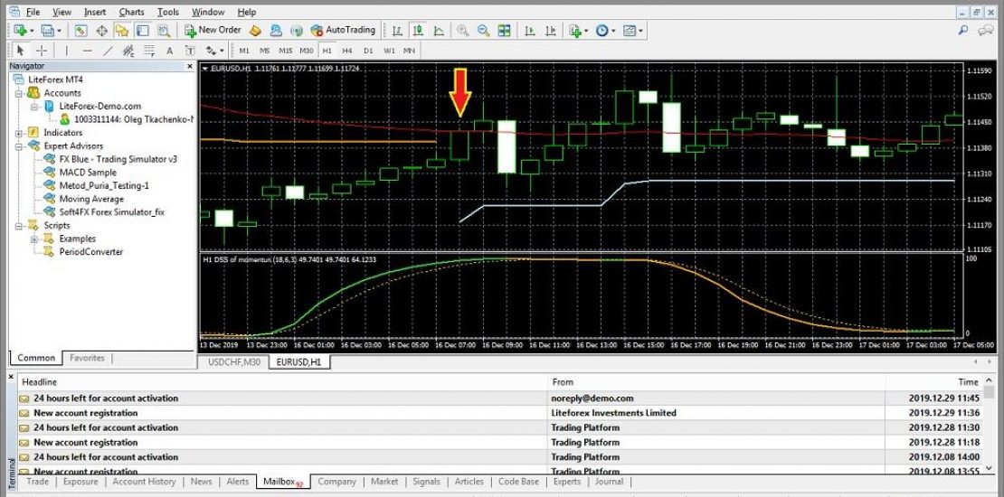Click the New Order toolbar button
Viewport: 1004px width, 497px height.
coord(213,30)
